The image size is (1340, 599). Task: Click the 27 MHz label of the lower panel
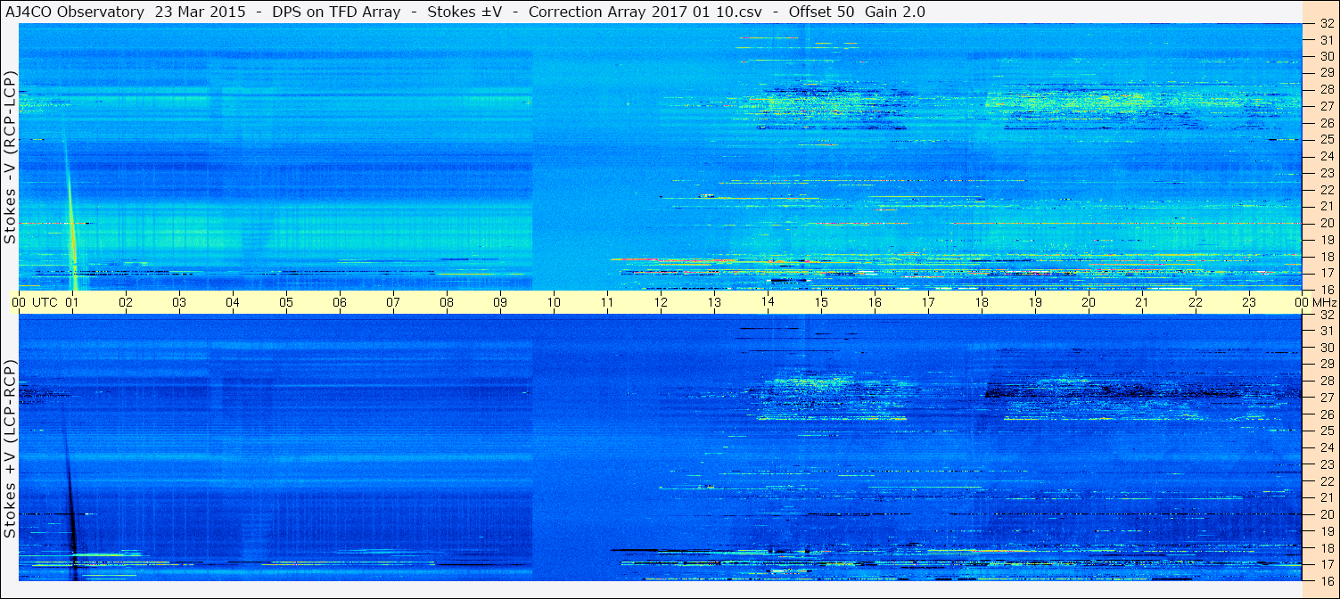(1326, 398)
